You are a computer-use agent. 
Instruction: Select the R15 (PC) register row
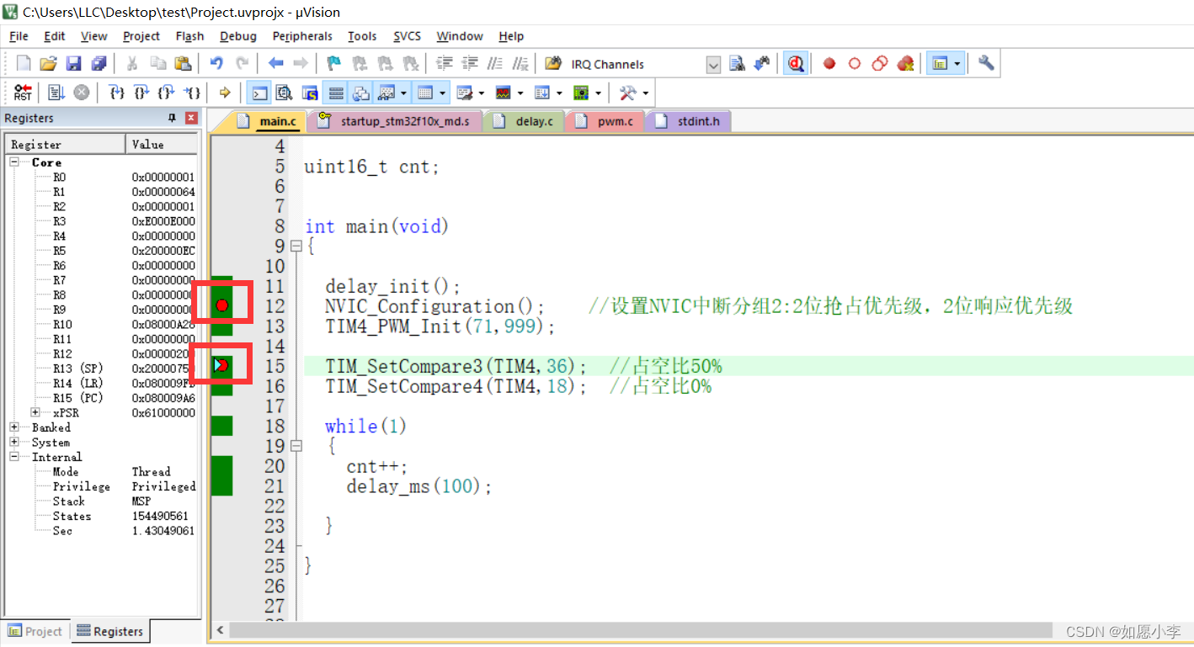[x=99, y=398]
